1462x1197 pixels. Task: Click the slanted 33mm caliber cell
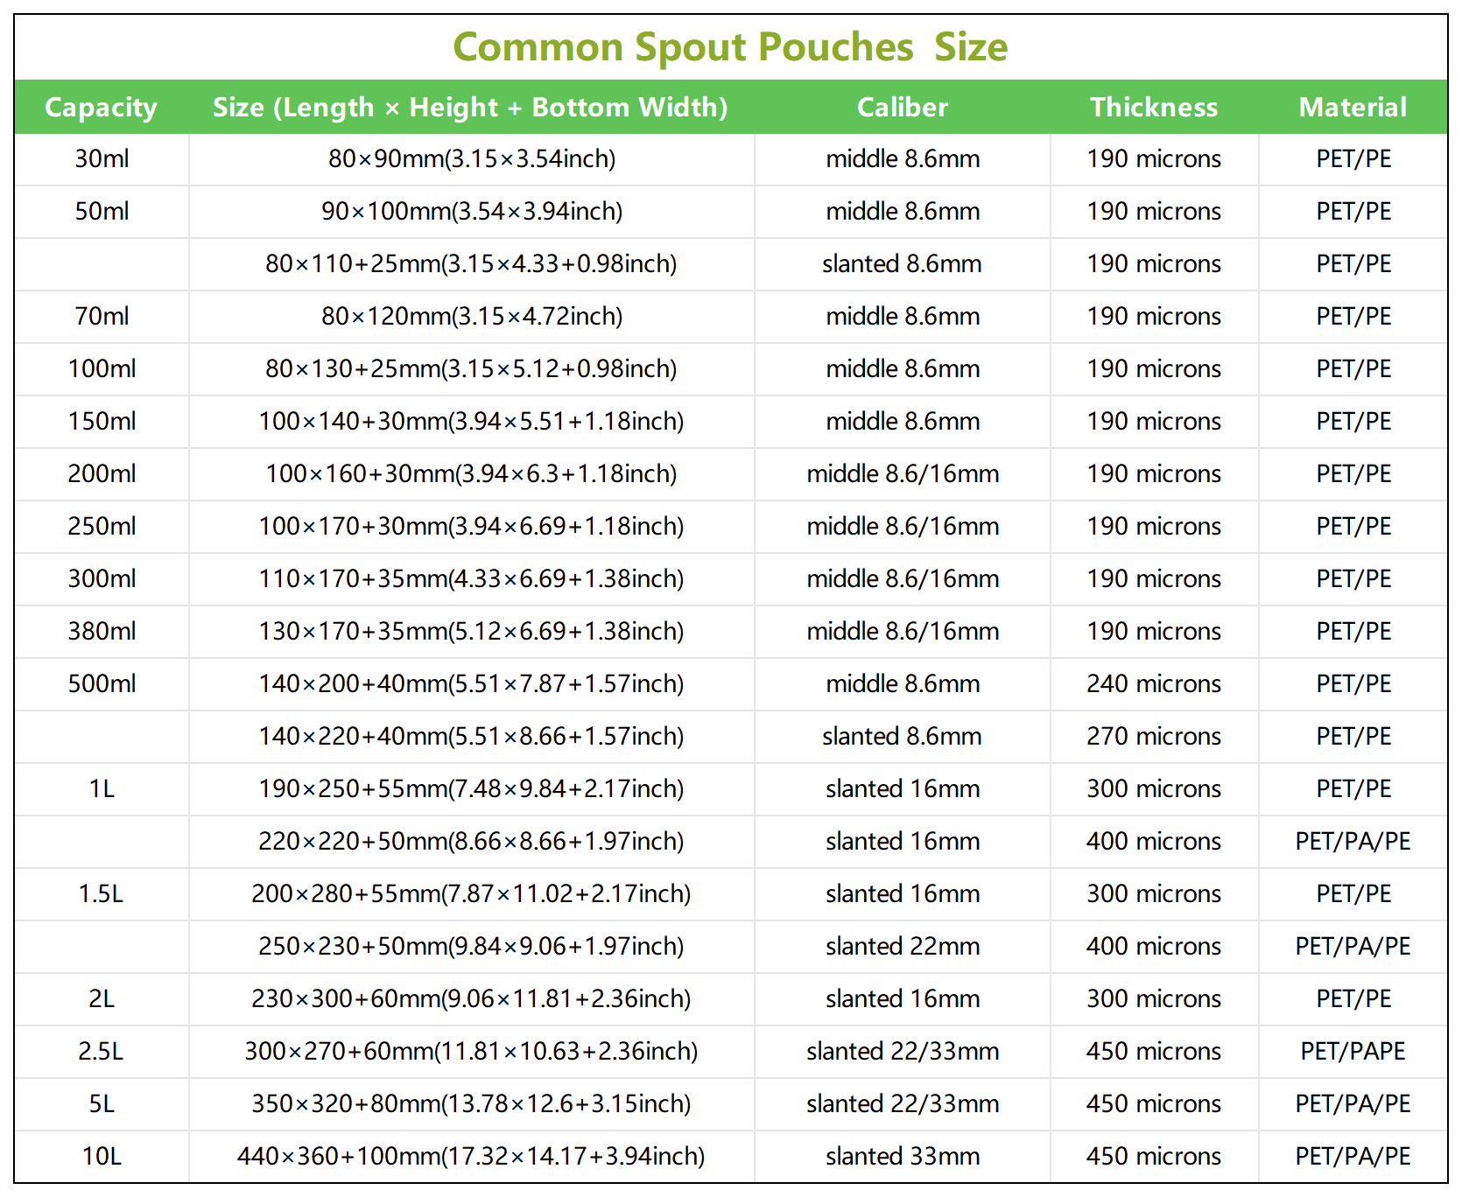click(902, 1157)
